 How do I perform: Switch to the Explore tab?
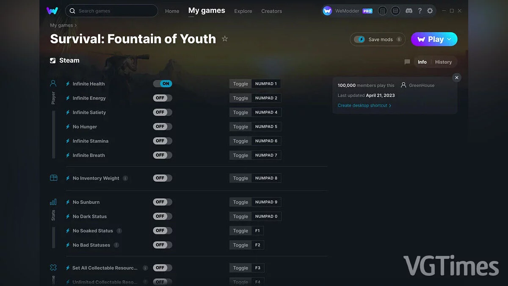pos(243,11)
